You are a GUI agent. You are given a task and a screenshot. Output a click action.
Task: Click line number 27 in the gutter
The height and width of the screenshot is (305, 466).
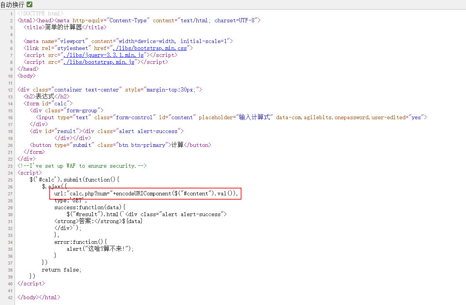[x=10, y=194]
